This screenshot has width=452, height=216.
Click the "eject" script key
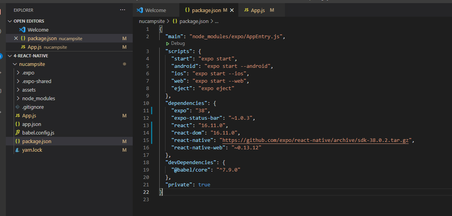[x=182, y=89]
